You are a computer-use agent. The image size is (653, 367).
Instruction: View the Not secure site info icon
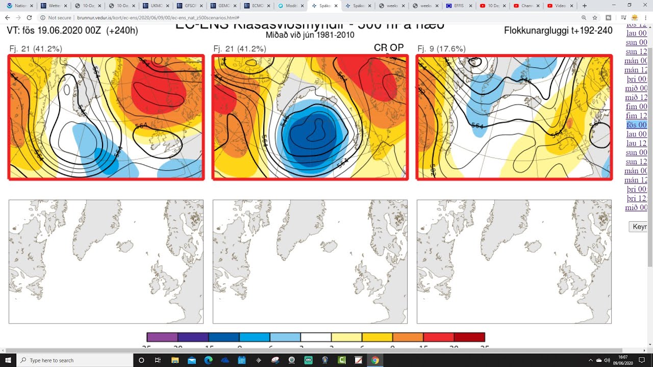pos(43,17)
